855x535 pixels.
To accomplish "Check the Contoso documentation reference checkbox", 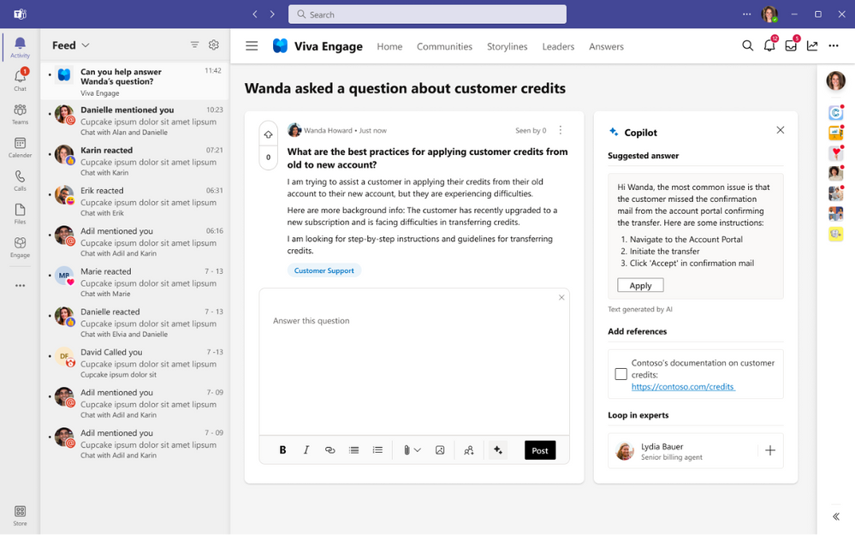I will pos(621,374).
